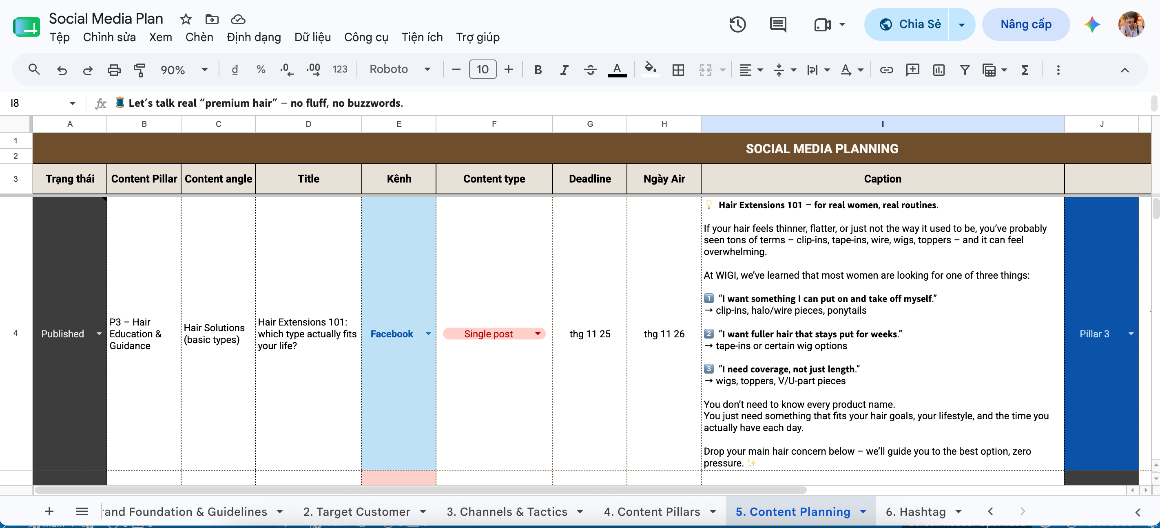Image resolution: width=1160 pixels, height=528 pixels.
Task: Open the Roboto font dropdown
Action: point(400,69)
